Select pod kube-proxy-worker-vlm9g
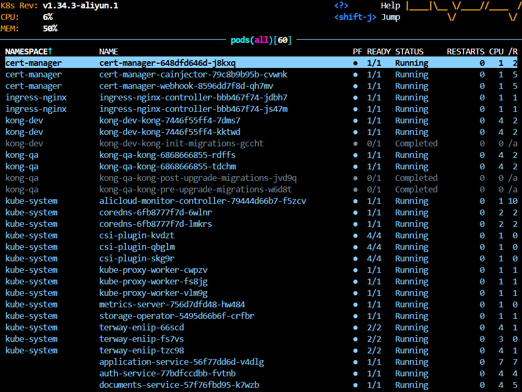Image resolution: width=522 pixels, height=392 pixels. point(261,293)
